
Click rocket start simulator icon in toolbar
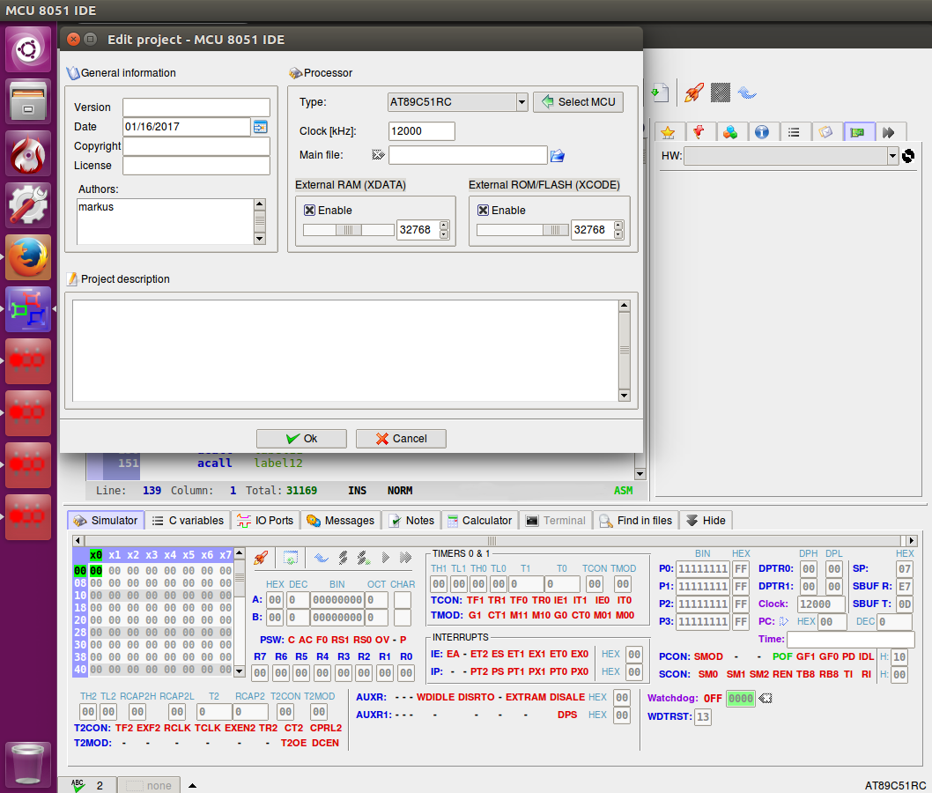coord(693,93)
